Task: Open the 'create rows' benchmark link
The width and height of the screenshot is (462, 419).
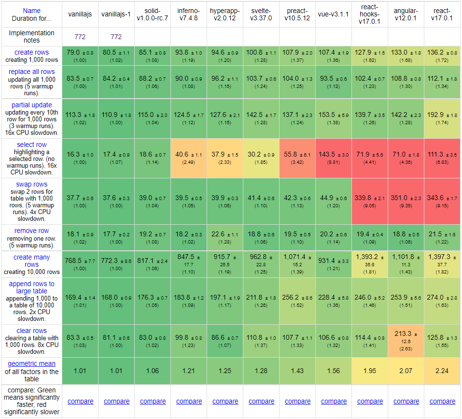Action: point(31,52)
